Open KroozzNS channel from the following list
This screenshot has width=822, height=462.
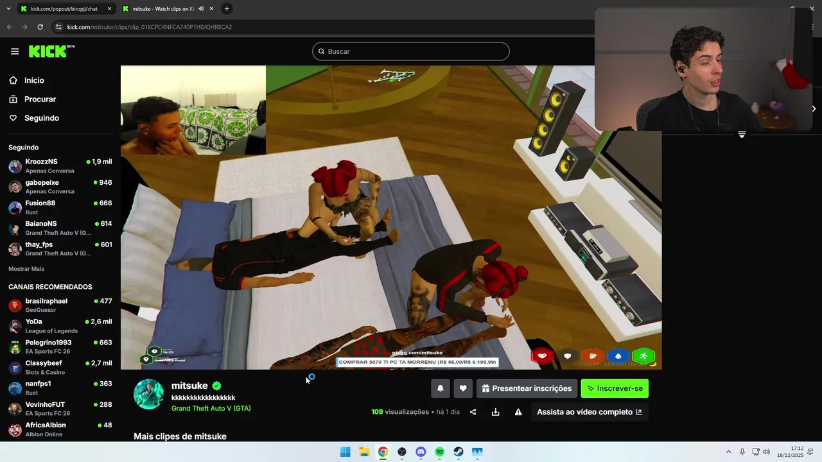[60, 166]
